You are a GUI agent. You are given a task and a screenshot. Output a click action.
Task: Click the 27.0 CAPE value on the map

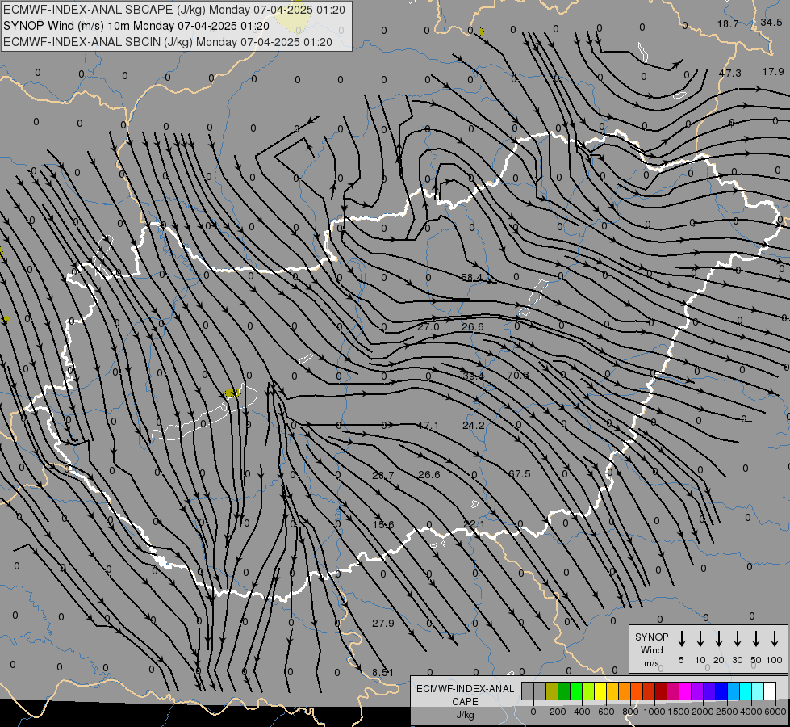click(x=428, y=326)
